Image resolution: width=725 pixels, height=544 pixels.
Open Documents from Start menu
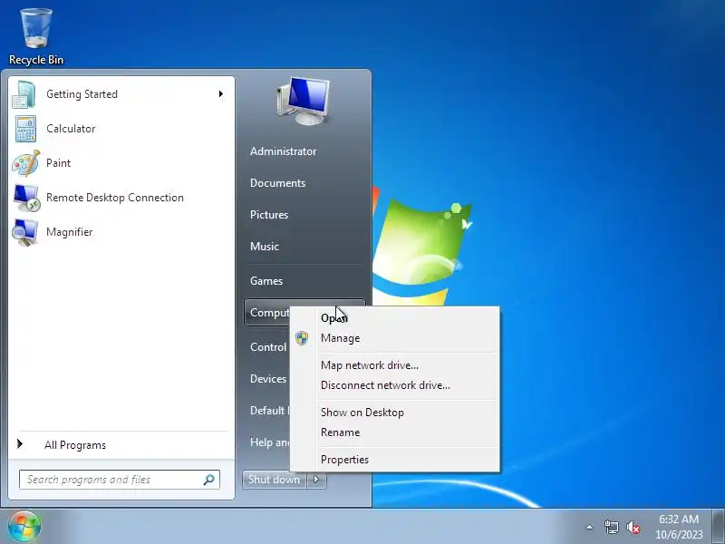click(277, 183)
